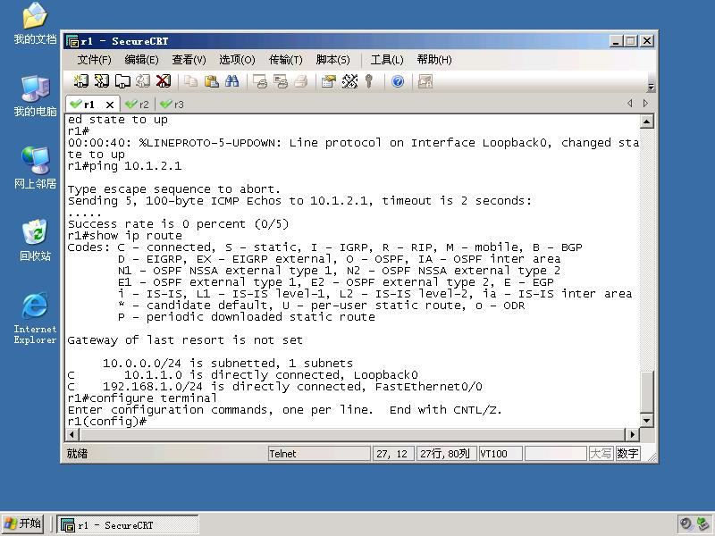
Task: Click the Print Screen icon
Action: pos(260,81)
